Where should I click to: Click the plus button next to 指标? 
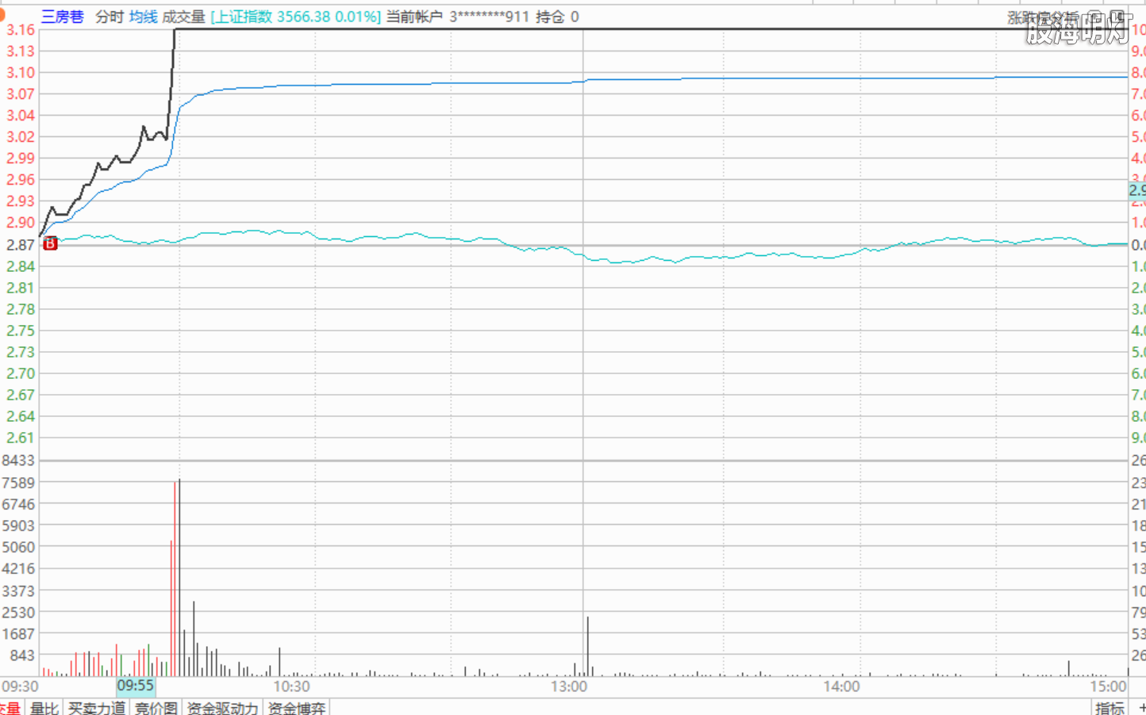click(x=1141, y=707)
